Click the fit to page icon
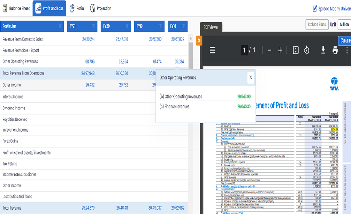Screen dimensions: 351x214 click(296, 50)
